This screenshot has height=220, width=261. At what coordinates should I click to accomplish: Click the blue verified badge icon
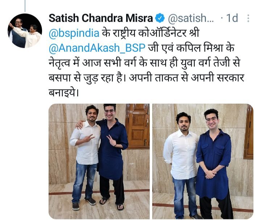pos(160,18)
